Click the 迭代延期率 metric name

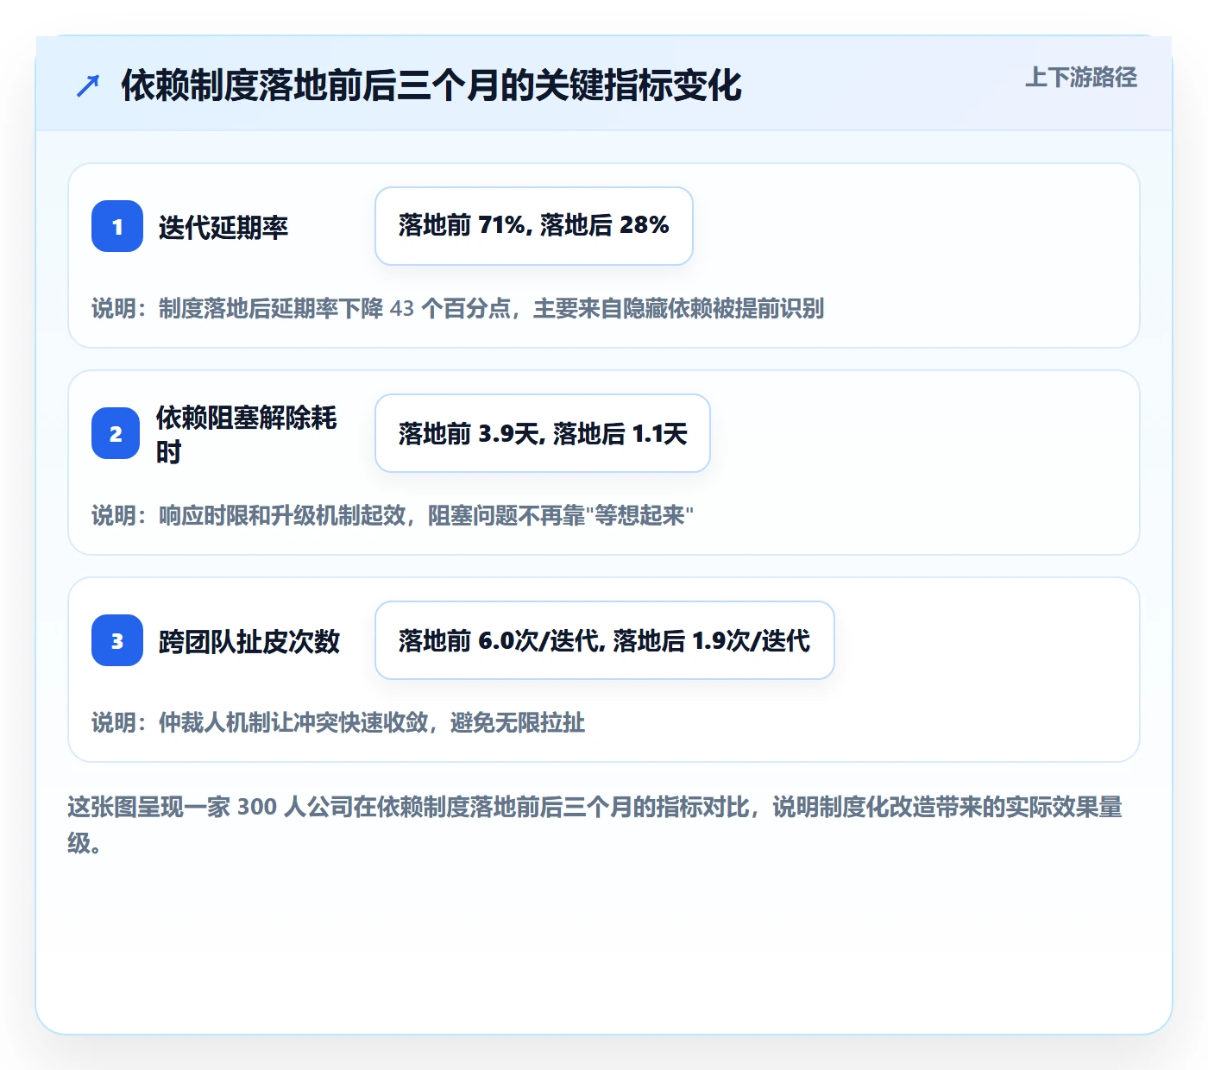click(223, 227)
